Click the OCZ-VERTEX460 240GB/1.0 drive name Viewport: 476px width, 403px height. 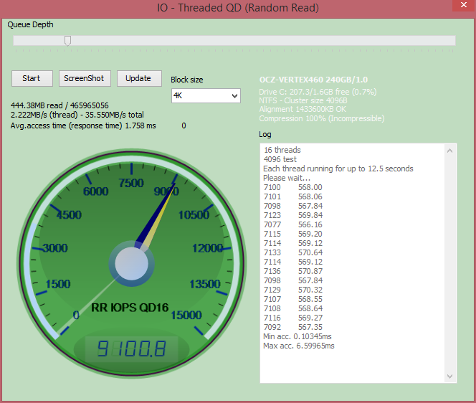(313, 80)
